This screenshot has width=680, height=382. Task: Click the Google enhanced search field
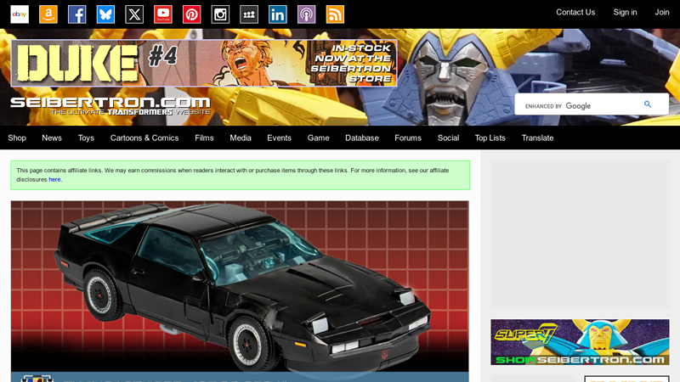click(579, 104)
